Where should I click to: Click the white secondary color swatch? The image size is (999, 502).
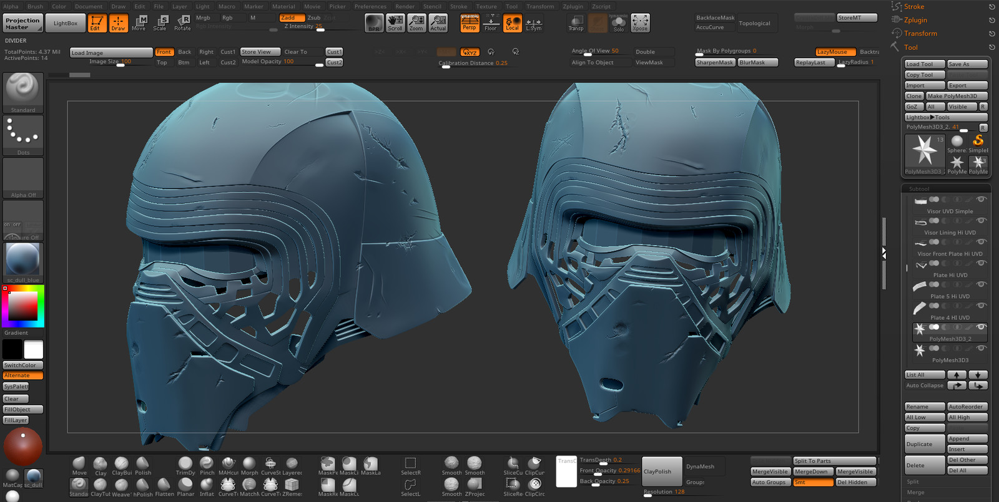33,349
